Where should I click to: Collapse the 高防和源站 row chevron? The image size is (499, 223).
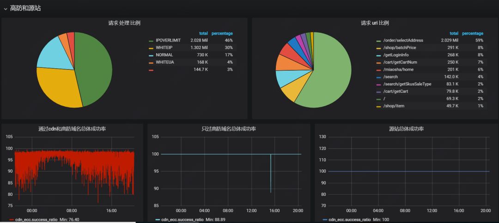(x=5, y=9)
